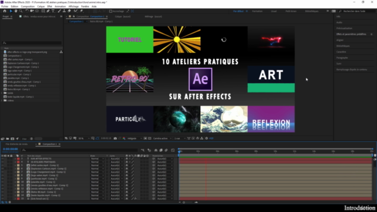Toggle the motion blur enable switch in timeline
Screen dimensions: 377x212
166,150
